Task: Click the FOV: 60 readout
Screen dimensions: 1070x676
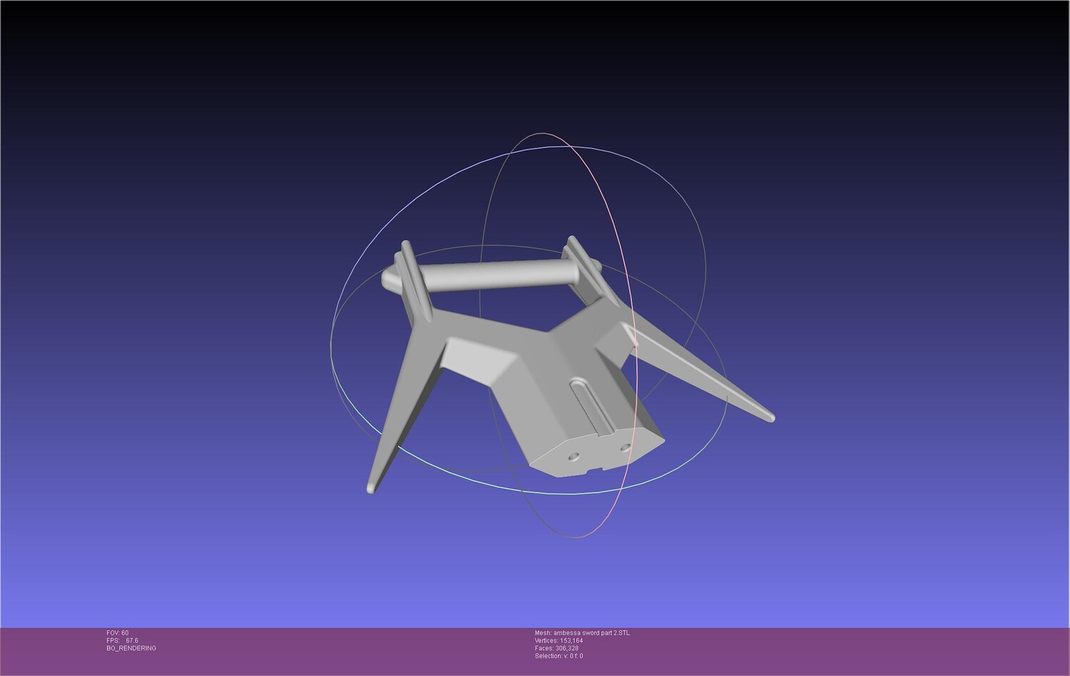Action: [x=118, y=633]
